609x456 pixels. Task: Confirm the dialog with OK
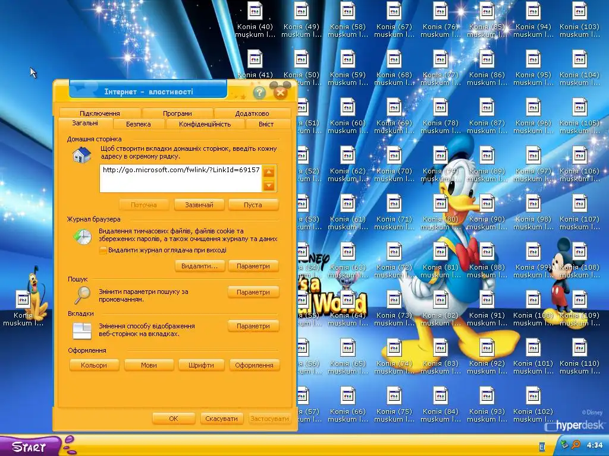click(174, 419)
